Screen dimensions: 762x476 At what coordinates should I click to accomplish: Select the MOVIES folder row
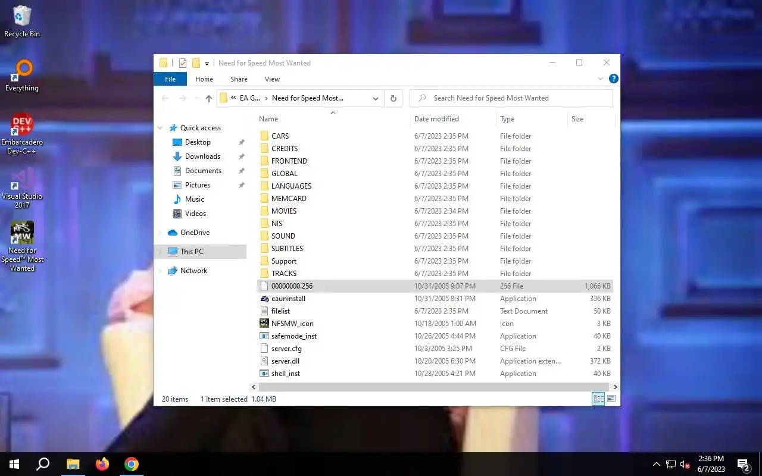[435, 211]
